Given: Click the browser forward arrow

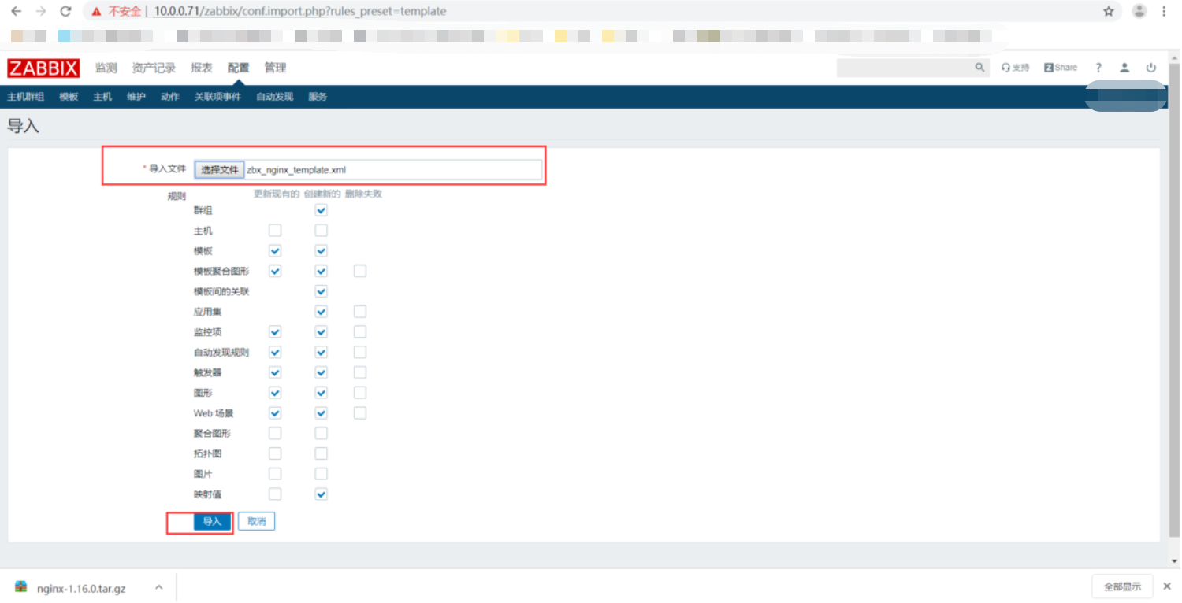Looking at the screenshot, I should tap(41, 12).
